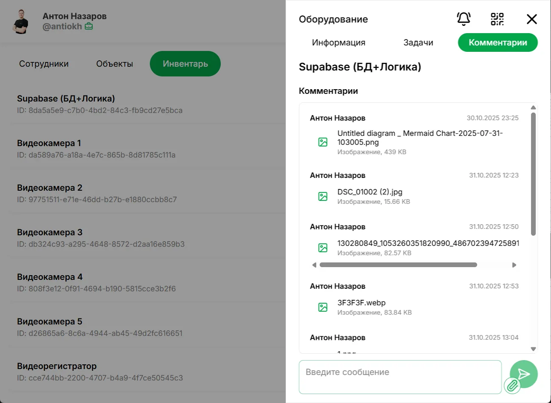Screen dimensions: 551x403
Task: Click the image icon beside 3F3F3F.webp
Action: pos(323,307)
